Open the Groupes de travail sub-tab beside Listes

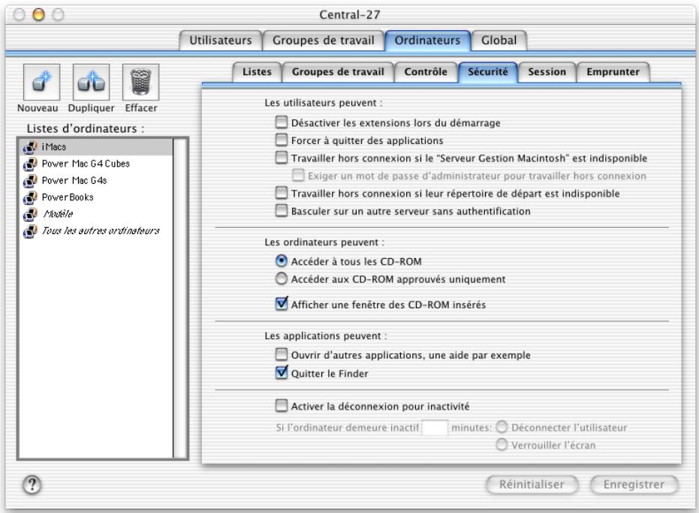tap(338, 72)
